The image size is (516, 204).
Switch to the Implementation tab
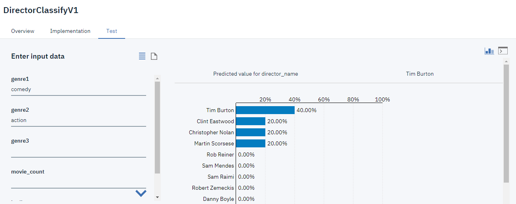pos(70,31)
